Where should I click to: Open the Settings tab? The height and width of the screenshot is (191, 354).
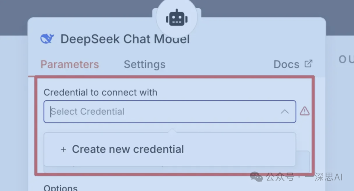click(145, 64)
